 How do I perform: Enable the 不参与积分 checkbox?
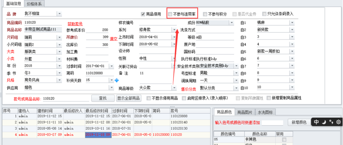(205, 14)
